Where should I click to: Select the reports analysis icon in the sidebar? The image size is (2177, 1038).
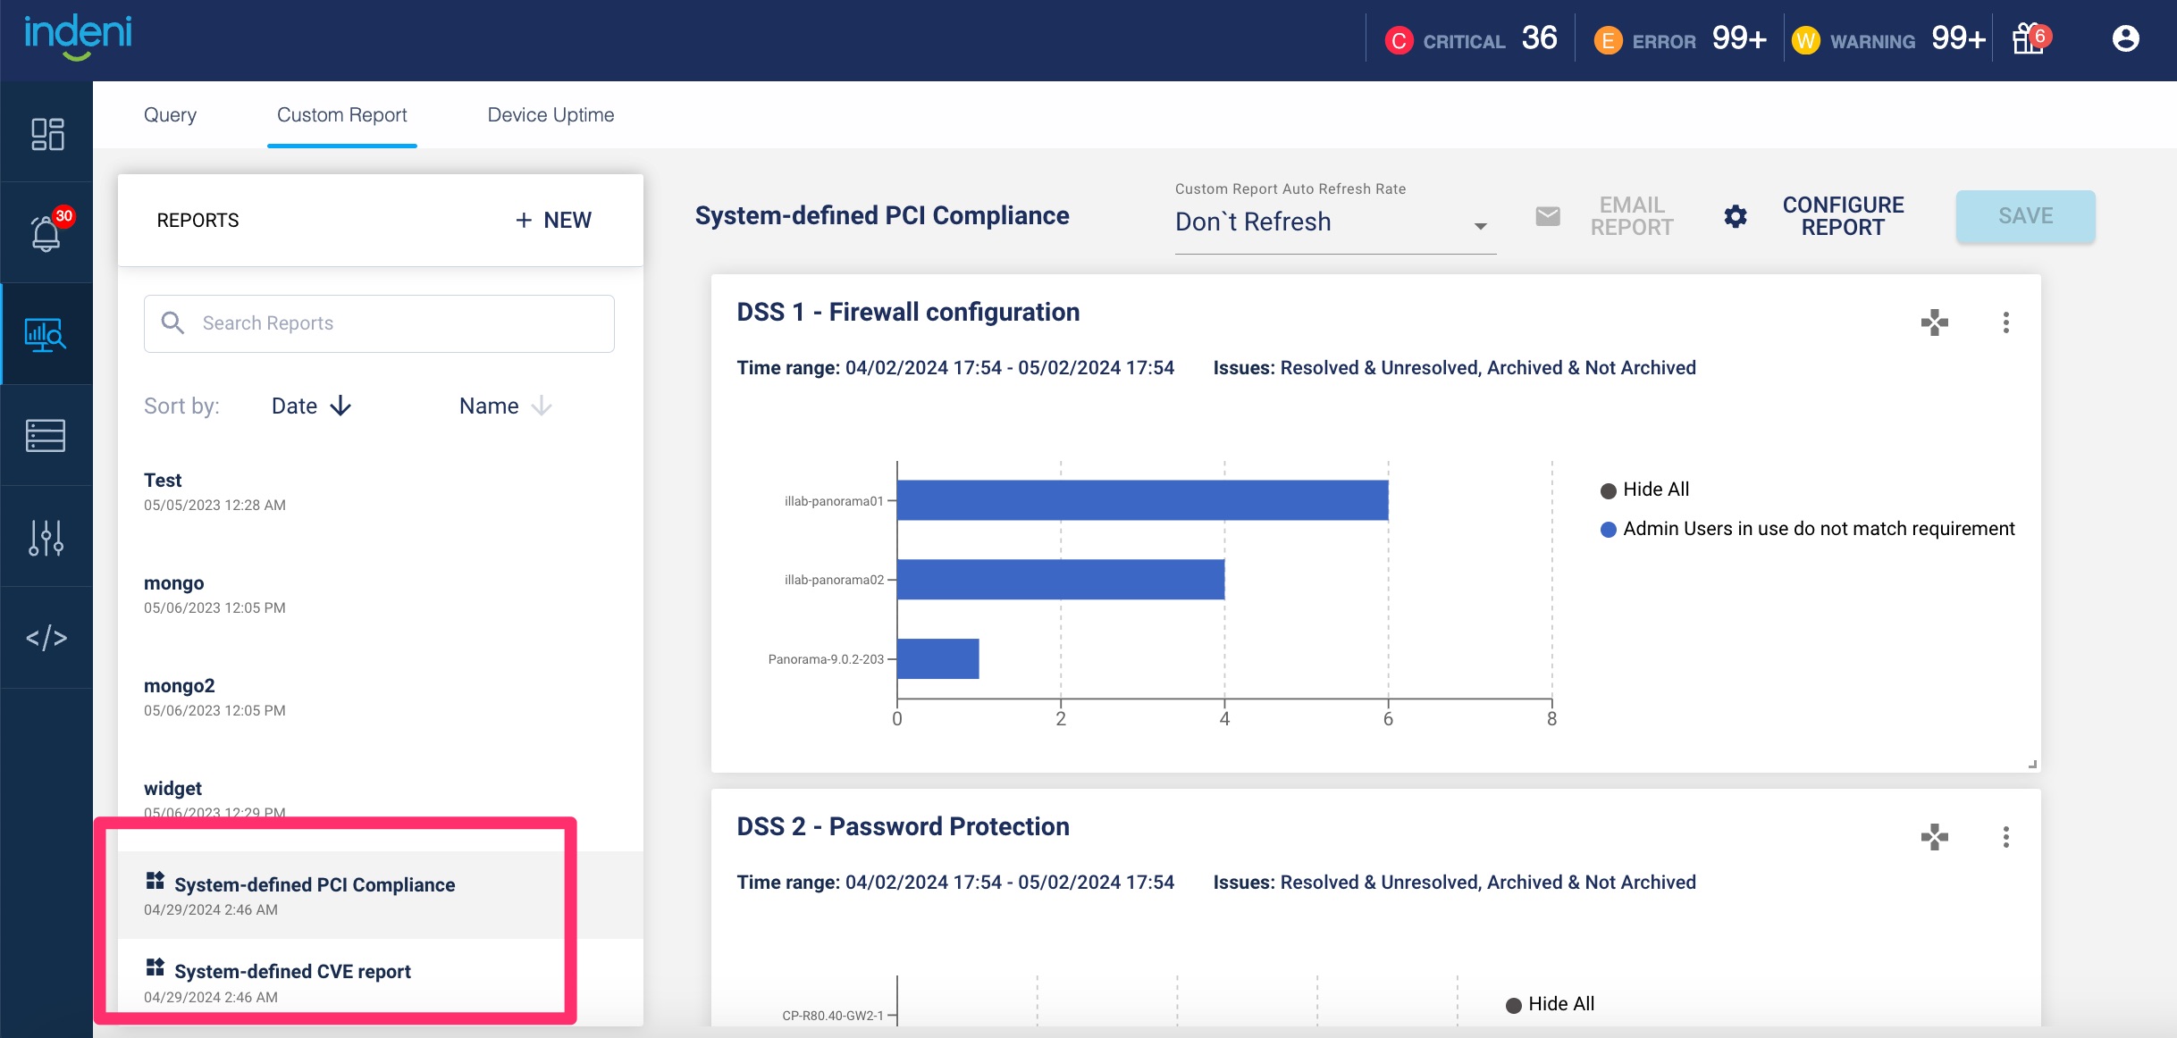click(46, 334)
